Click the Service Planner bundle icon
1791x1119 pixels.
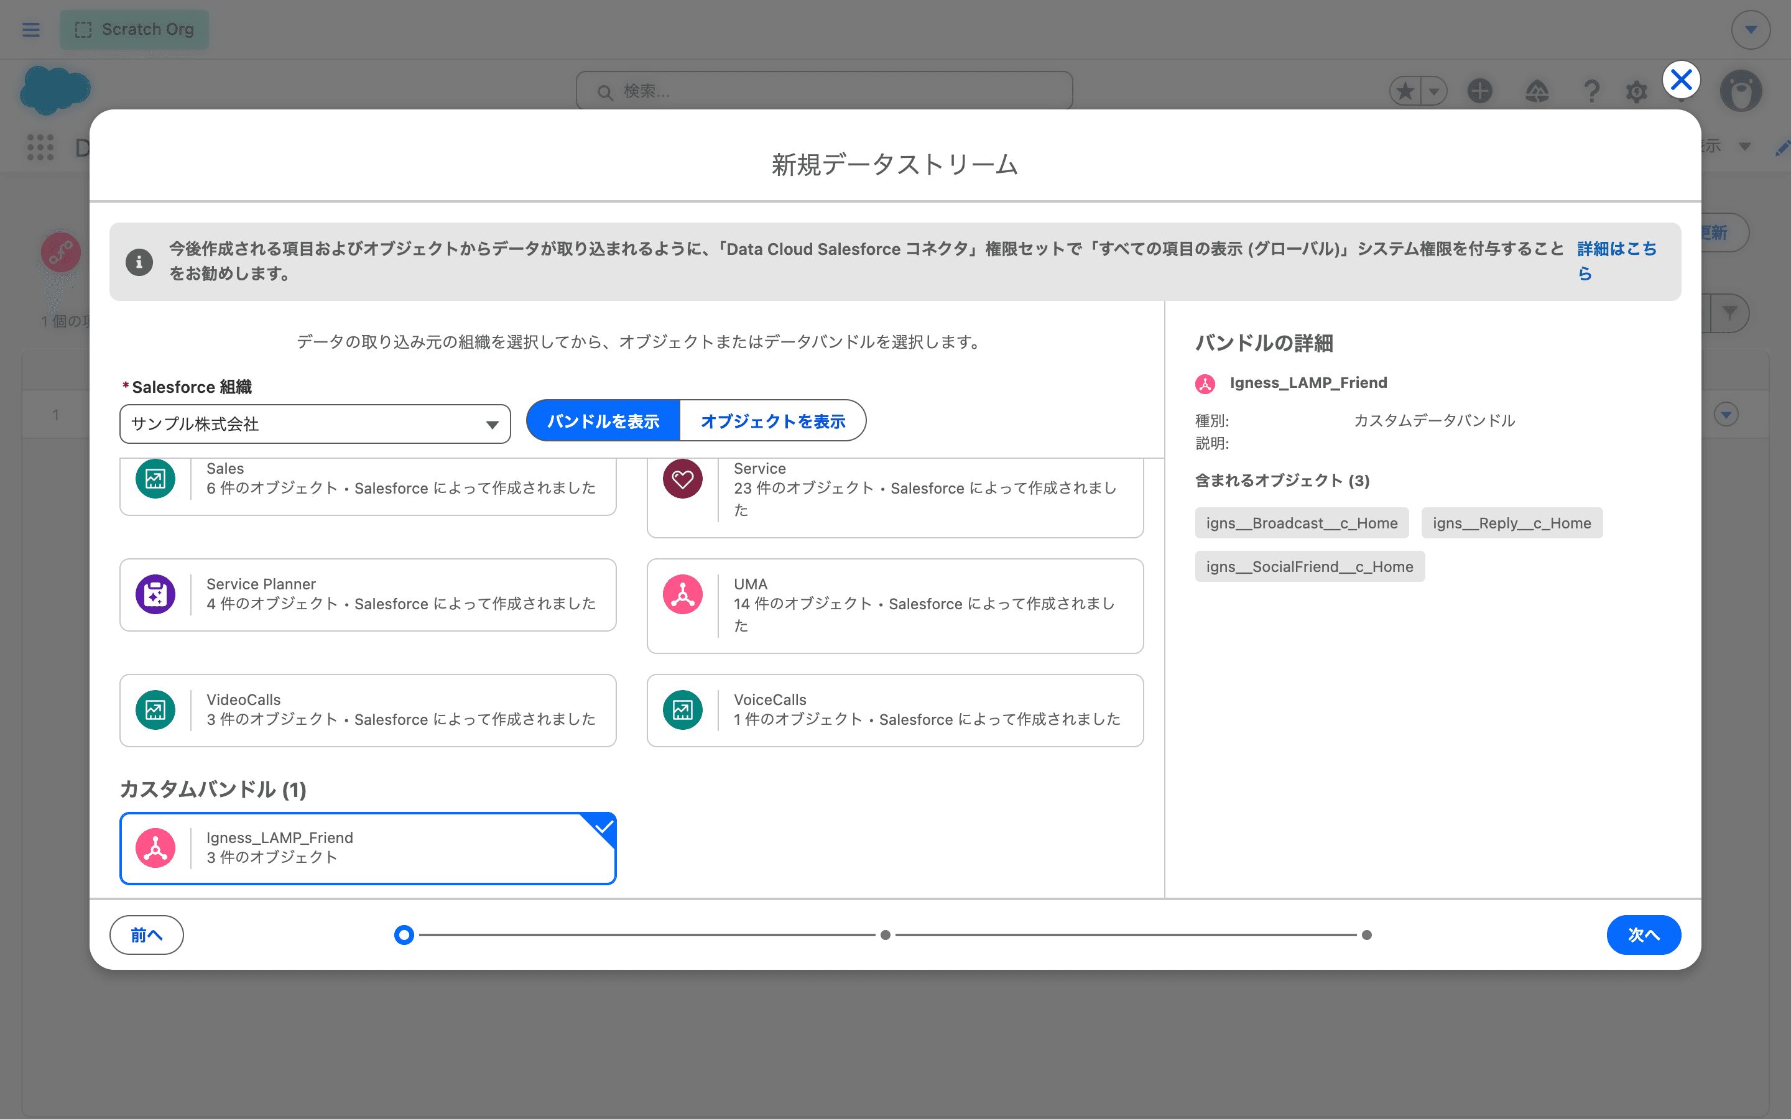(x=155, y=594)
